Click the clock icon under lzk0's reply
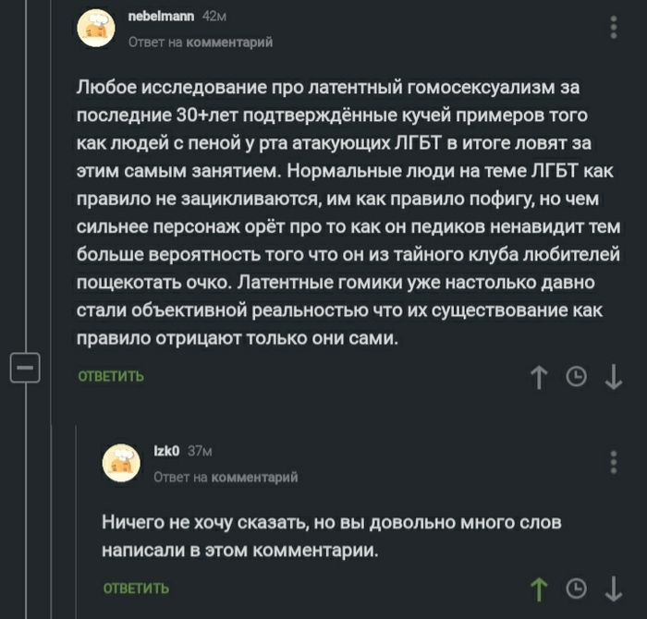Image resolution: width=647 pixels, height=619 pixels. (577, 588)
